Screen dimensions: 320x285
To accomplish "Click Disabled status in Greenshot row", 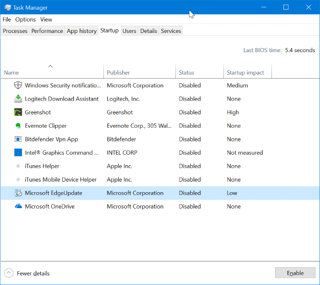I will 190,112.
